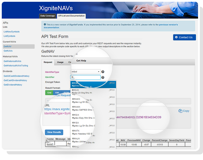Click the Contact Us button
Screen dimensions: 203x160
tap(184, 37)
